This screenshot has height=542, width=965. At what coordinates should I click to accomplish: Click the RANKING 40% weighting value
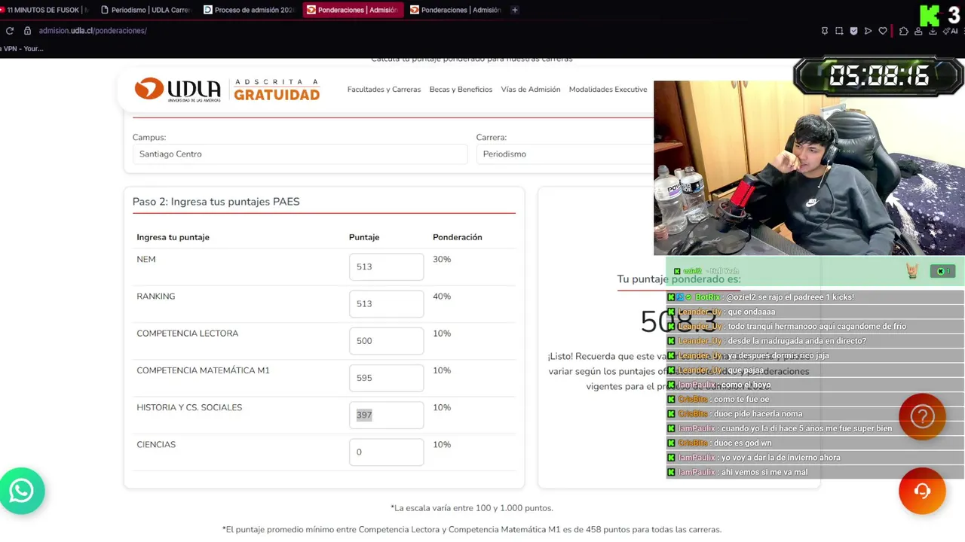click(x=442, y=296)
